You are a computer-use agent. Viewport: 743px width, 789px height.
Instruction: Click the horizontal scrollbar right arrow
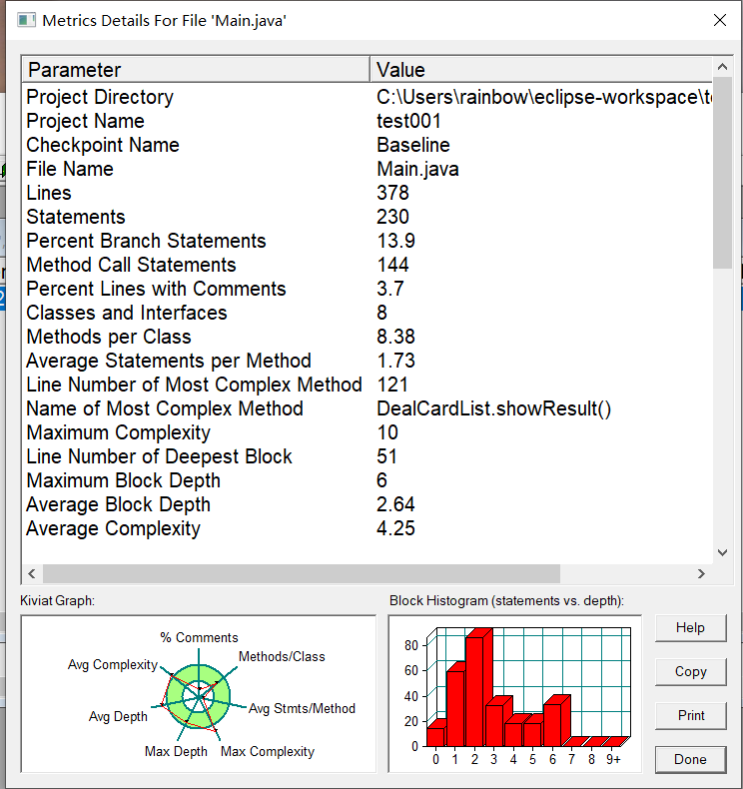(701, 573)
